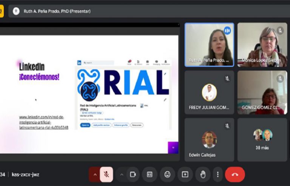Open the emoji reactions button
Image resolution: width=290 pixels, height=186 pixels.
tap(167, 174)
